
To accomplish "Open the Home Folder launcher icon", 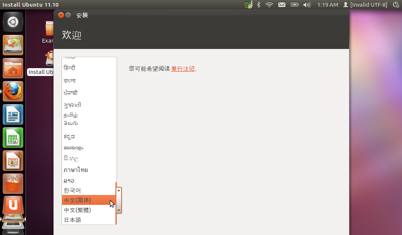I will point(13,68).
